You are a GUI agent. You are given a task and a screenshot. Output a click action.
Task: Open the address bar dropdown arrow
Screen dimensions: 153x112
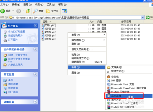point(143,17)
